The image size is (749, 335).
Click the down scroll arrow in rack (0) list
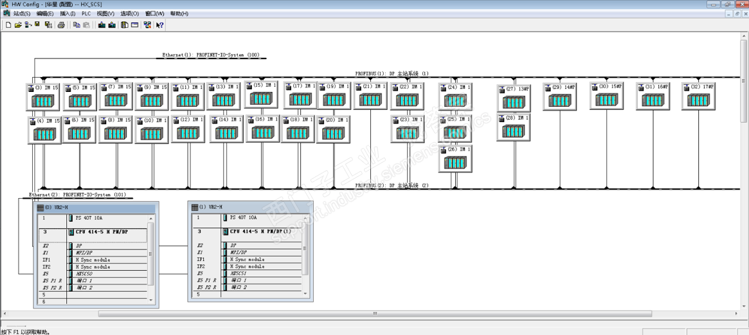coord(152,300)
